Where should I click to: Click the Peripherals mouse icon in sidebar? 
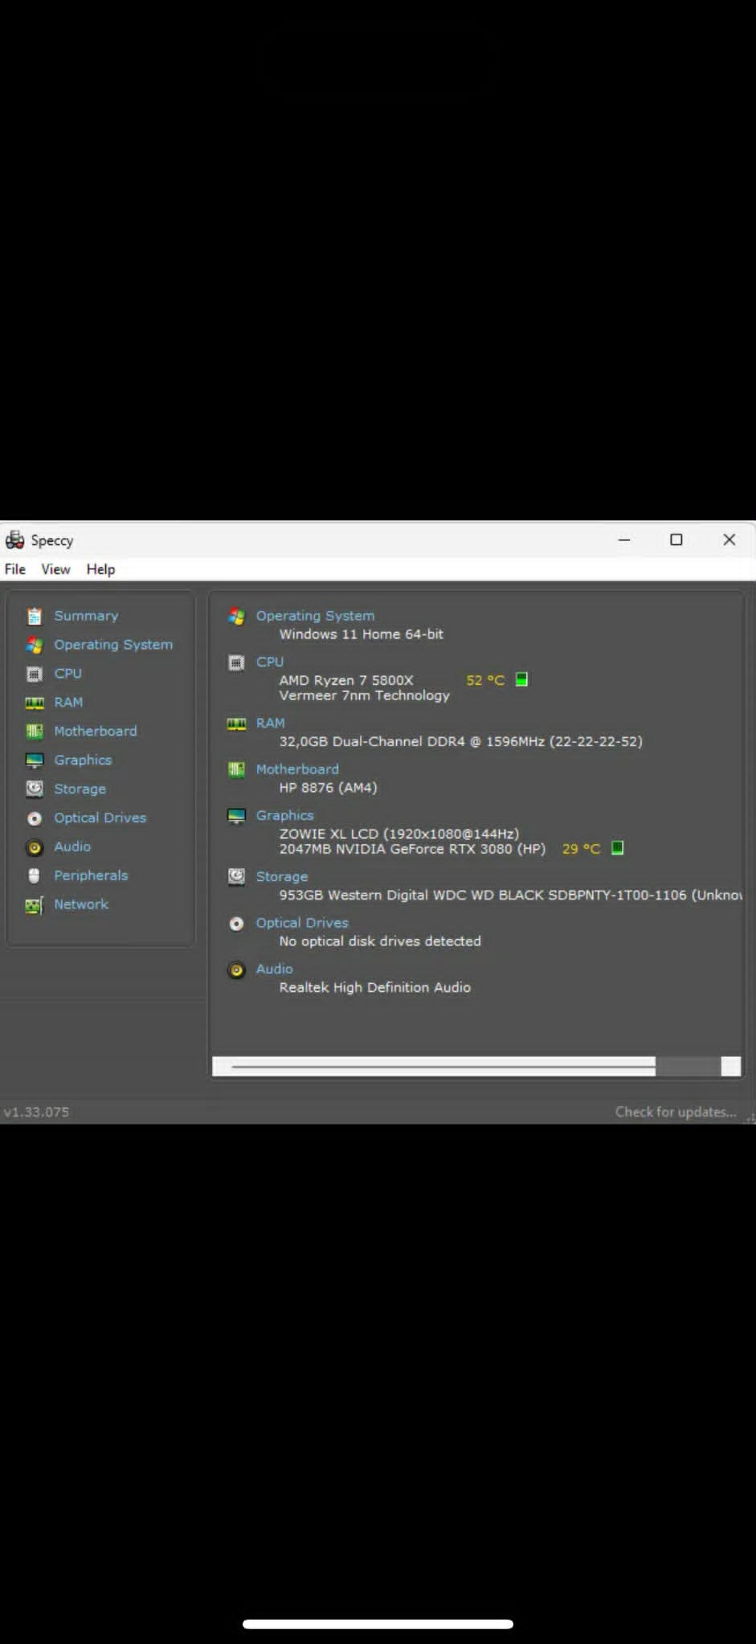(x=34, y=875)
